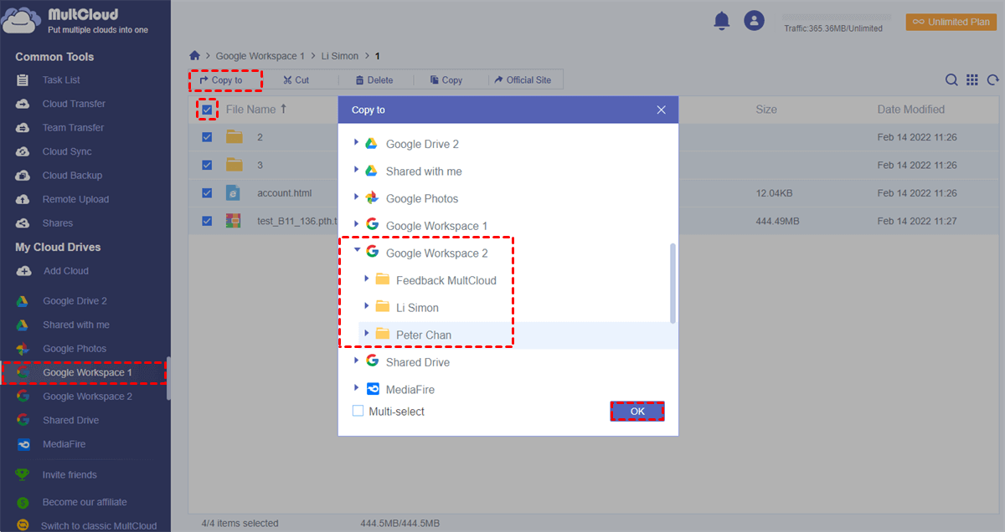Viewport: 1005px width, 532px height.
Task: Open Team Transfer tool
Action: pyautogui.click(x=73, y=128)
